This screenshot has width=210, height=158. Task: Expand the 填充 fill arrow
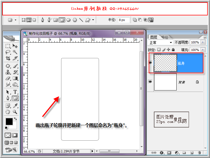tap(203, 50)
